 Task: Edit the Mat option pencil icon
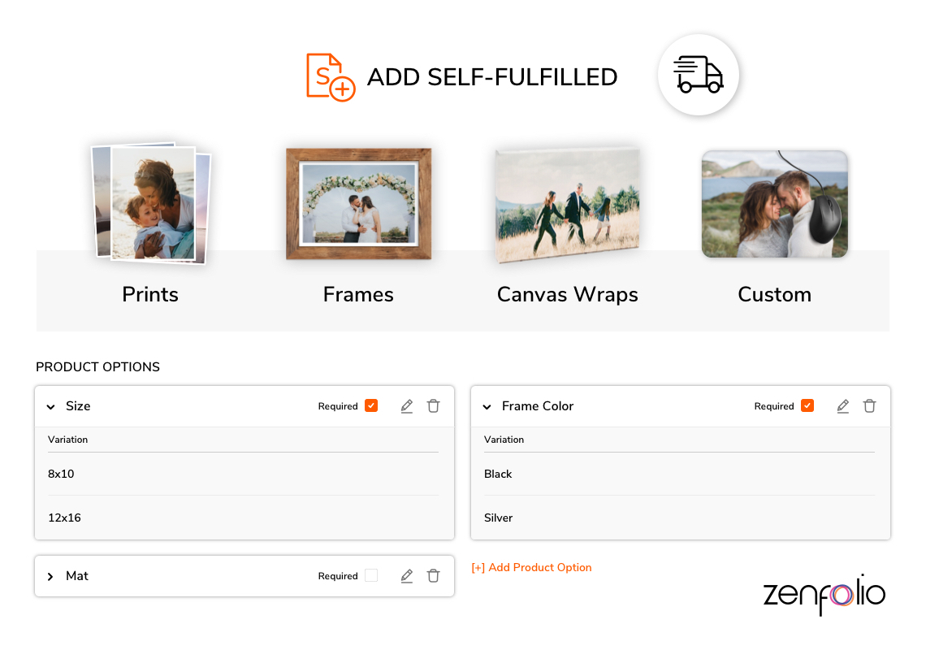(x=407, y=576)
